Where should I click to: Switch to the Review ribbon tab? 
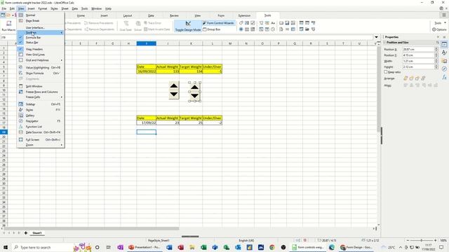click(x=174, y=15)
